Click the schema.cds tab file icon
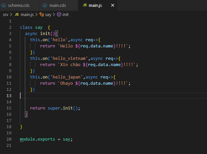Image resolution: width=207 pixels, height=154 pixels. click(4, 6)
